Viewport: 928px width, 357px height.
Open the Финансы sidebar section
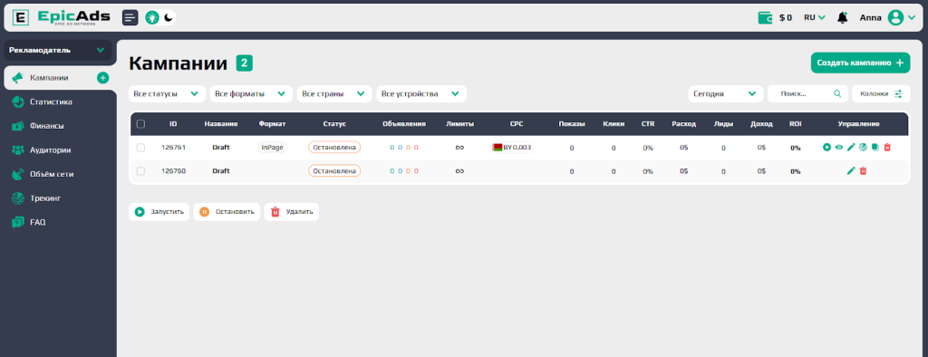[x=47, y=126]
